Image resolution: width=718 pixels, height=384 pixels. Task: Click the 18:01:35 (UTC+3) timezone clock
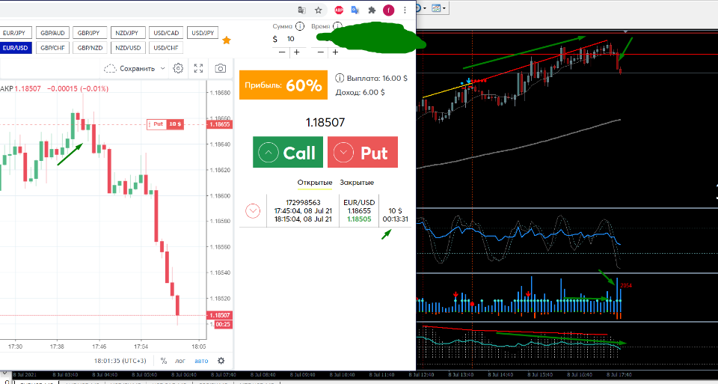(120, 361)
